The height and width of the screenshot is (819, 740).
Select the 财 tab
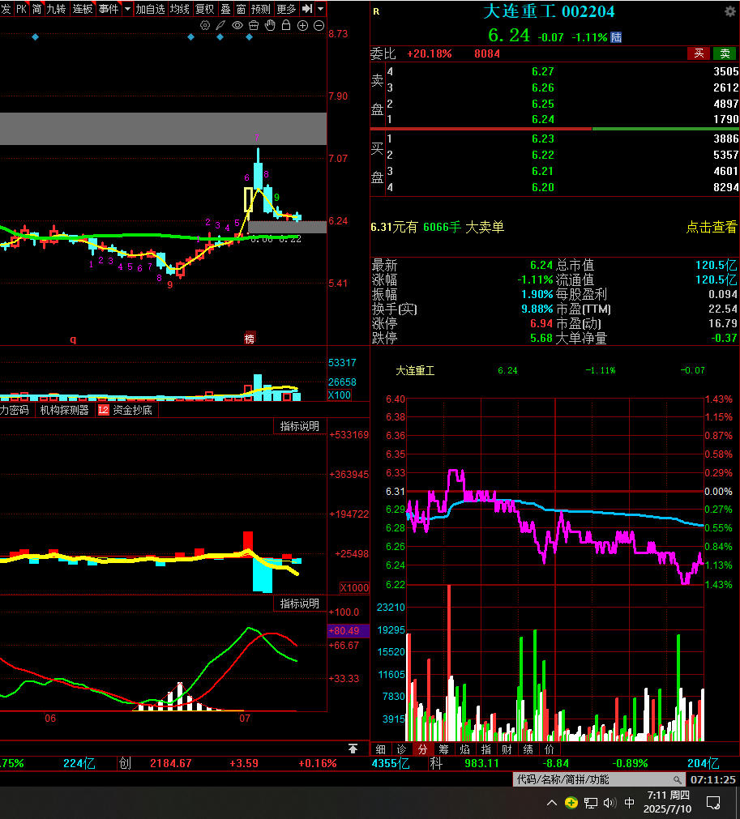point(507,749)
